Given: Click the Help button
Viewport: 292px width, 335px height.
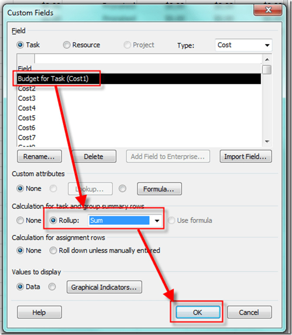Looking at the screenshot, I should tap(39, 312).
